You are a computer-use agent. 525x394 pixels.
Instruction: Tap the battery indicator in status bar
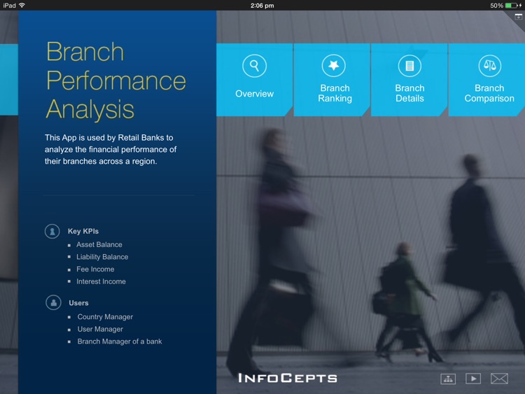point(511,6)
